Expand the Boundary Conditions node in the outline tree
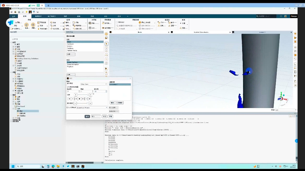 (x=13, y=54)
